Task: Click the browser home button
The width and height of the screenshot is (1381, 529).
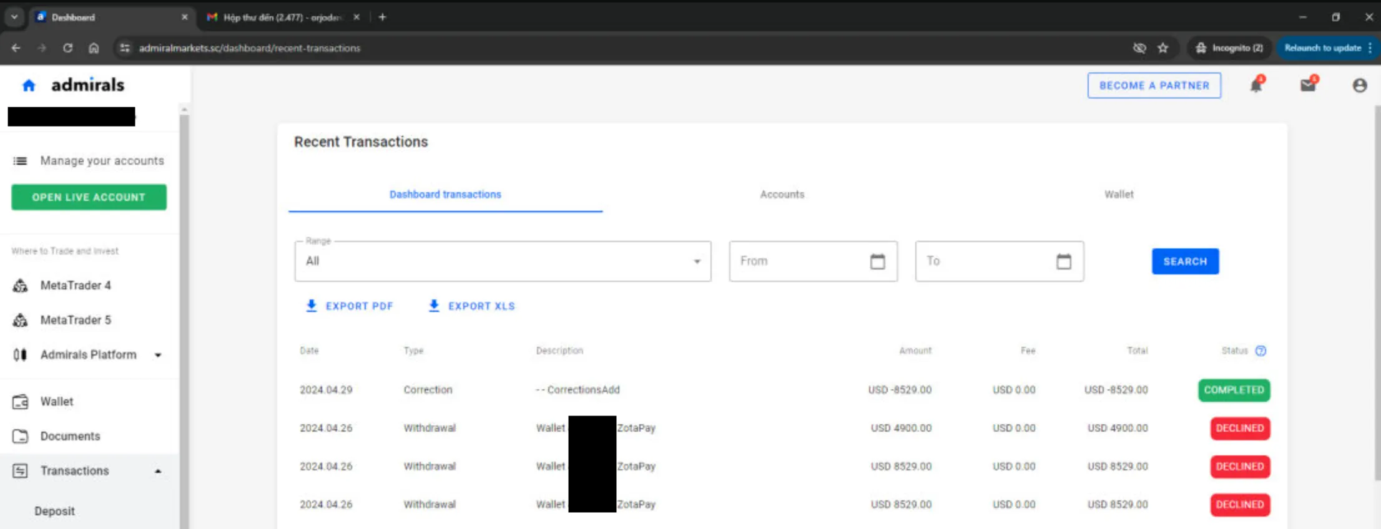Action: (x=94, y=48)
